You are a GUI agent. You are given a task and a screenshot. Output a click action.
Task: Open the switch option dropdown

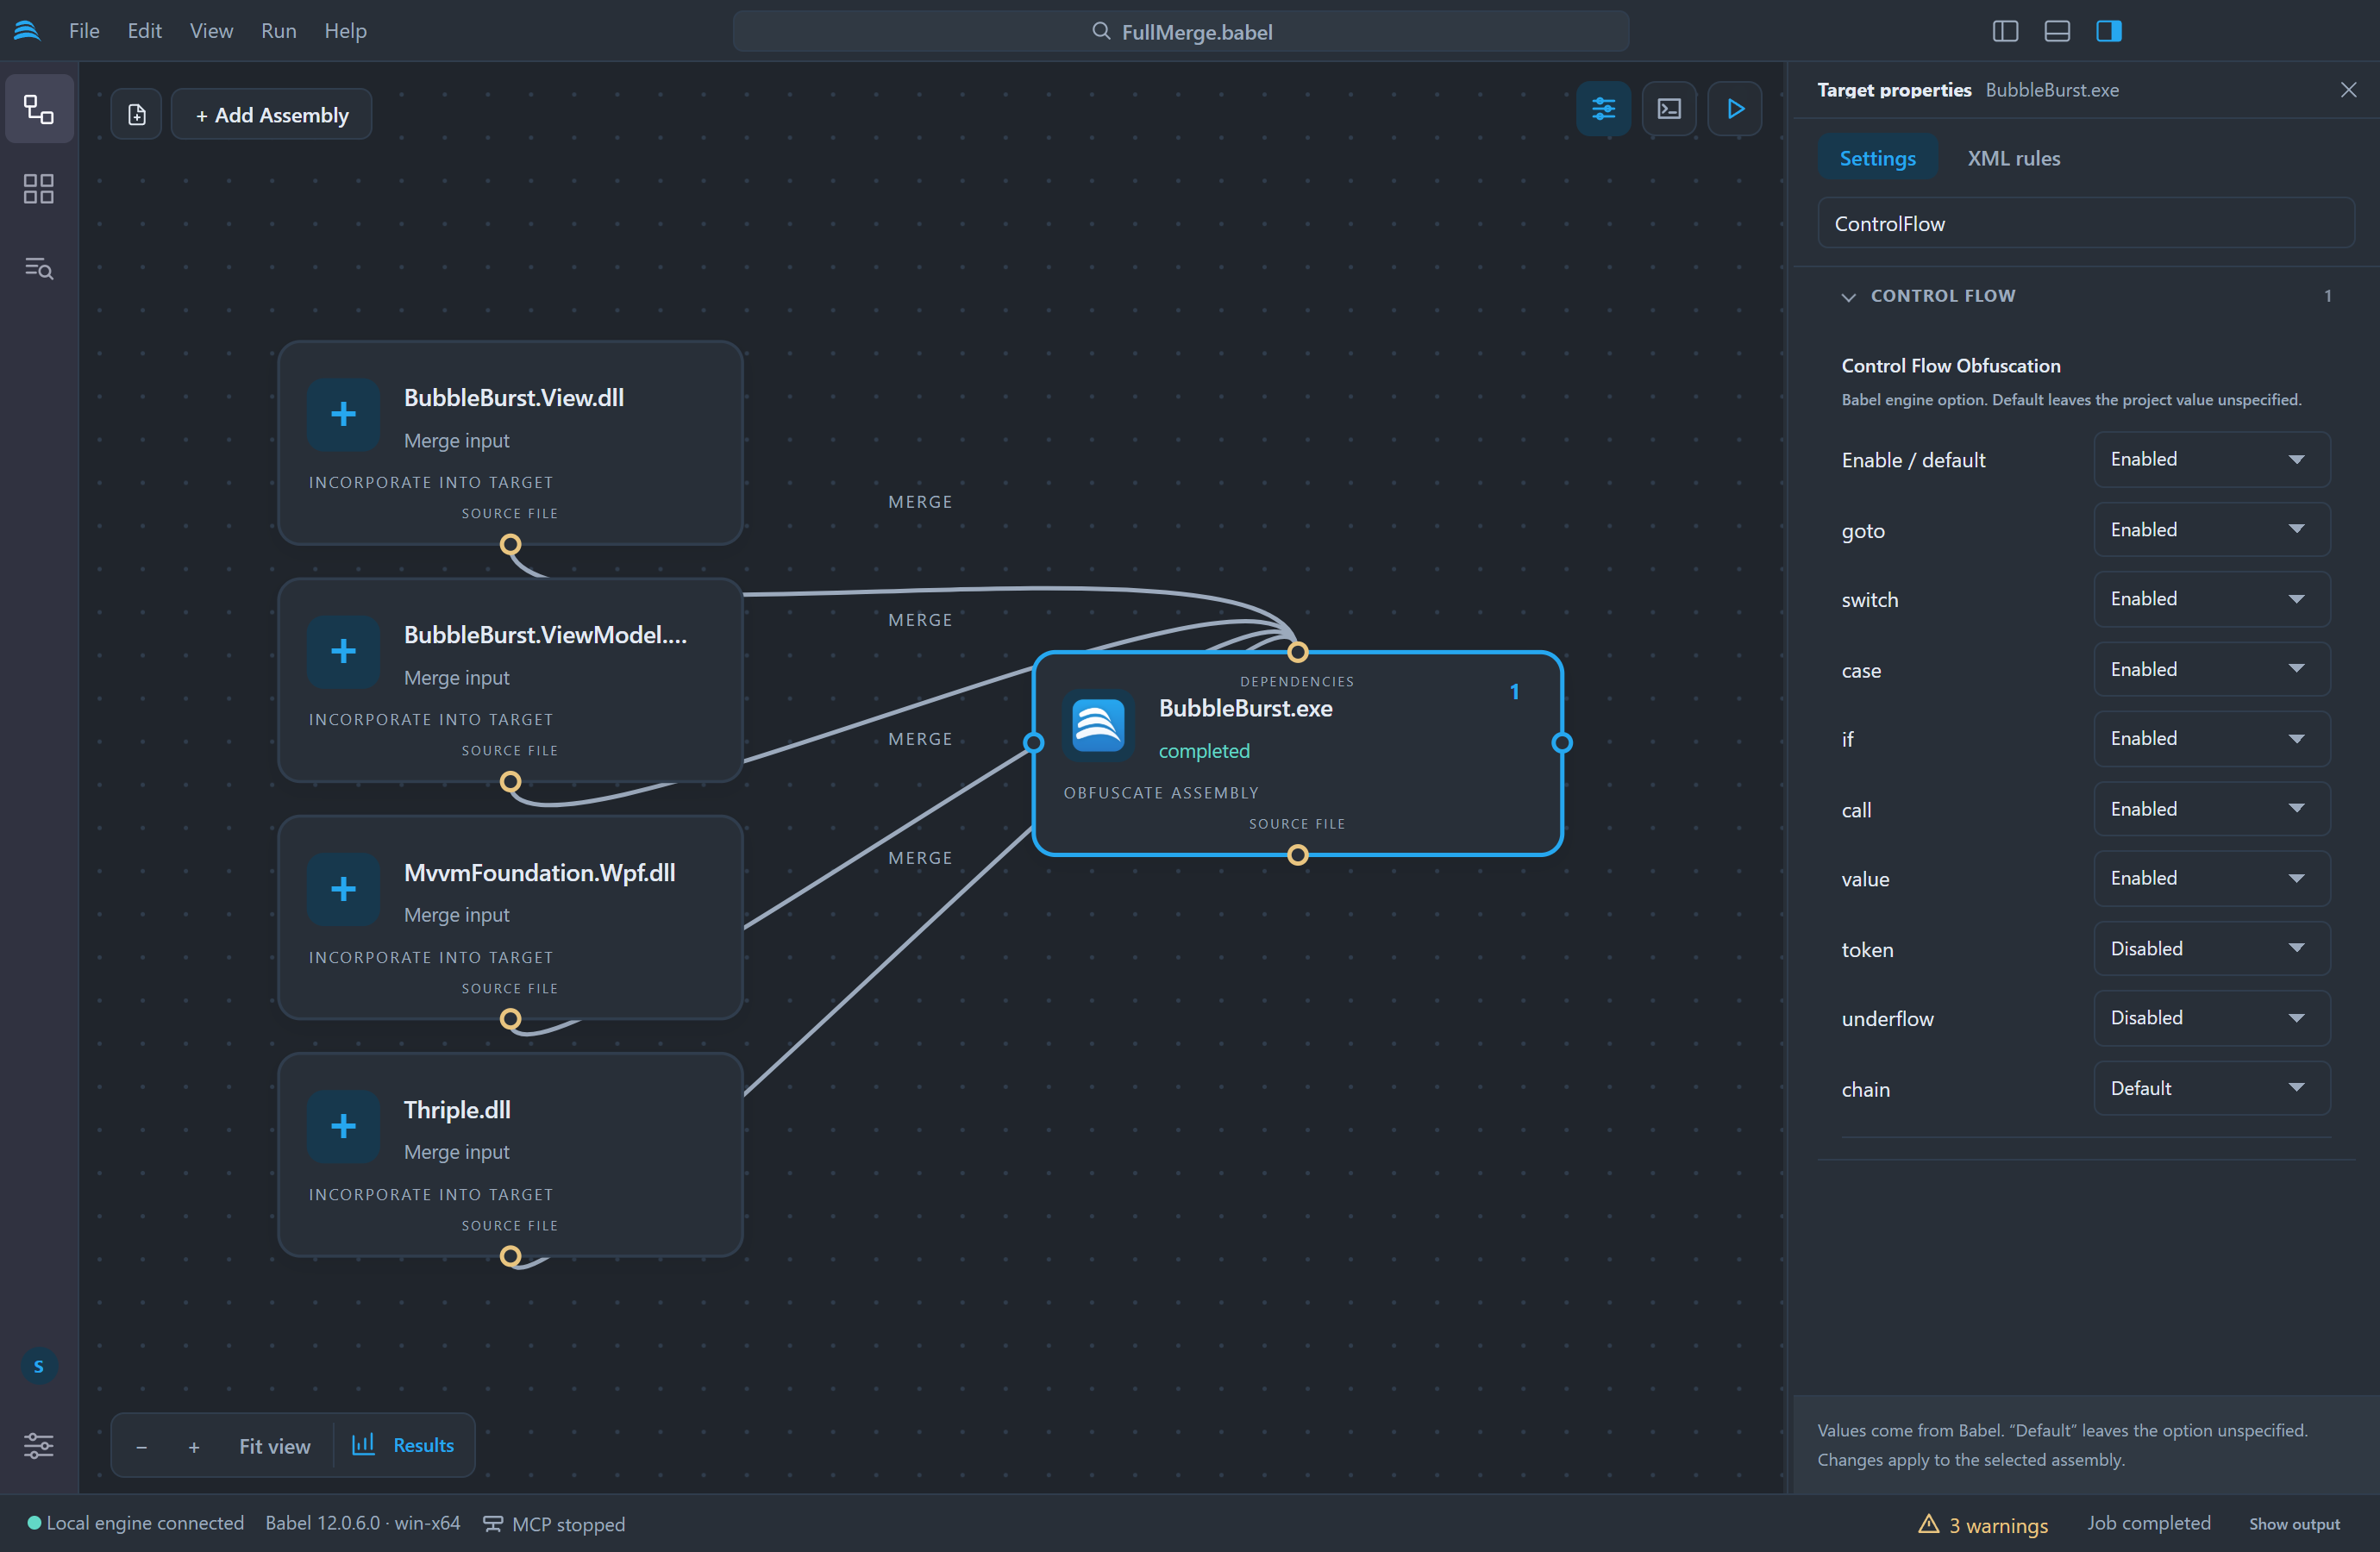(x=2212, y=599)
